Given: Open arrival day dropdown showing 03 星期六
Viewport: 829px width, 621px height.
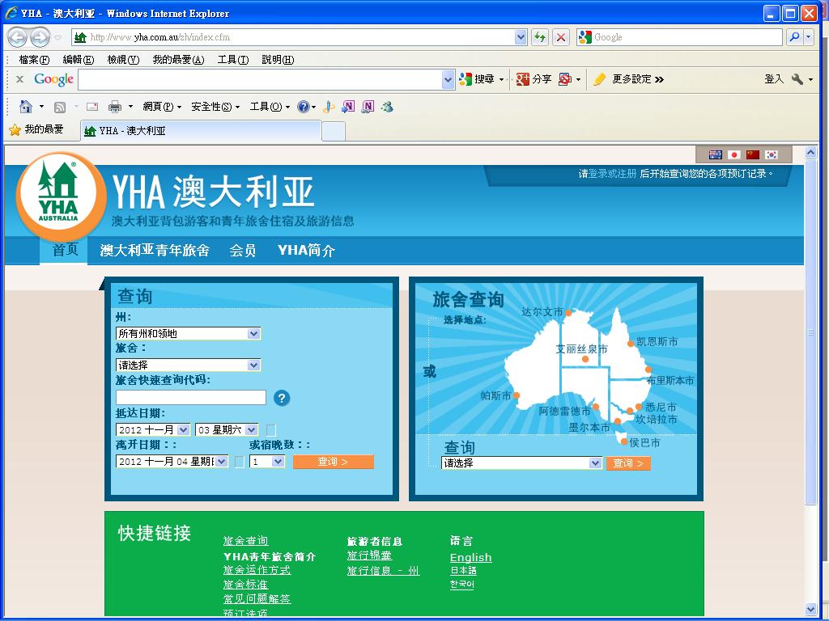Looking at the screenshot, I should [x=227, y=430].
